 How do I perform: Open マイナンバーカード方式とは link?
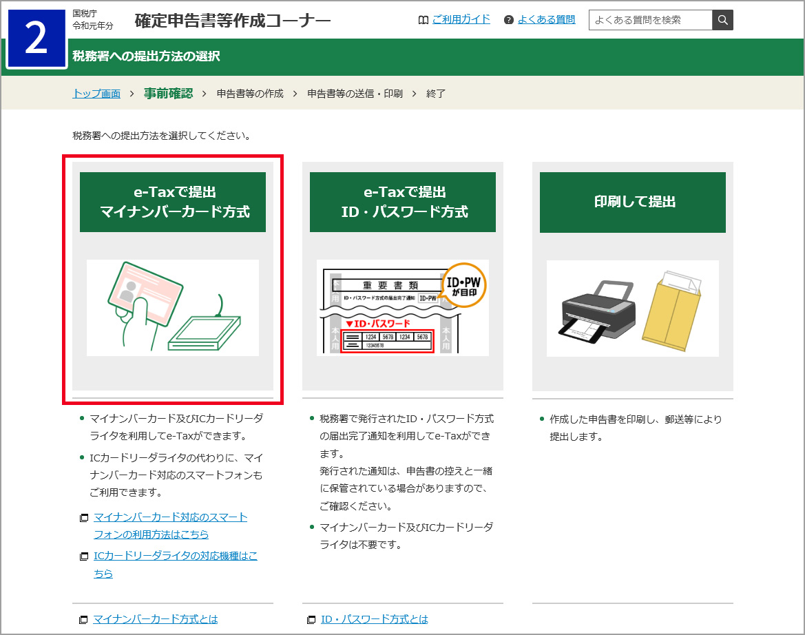(x=156, y=619)
